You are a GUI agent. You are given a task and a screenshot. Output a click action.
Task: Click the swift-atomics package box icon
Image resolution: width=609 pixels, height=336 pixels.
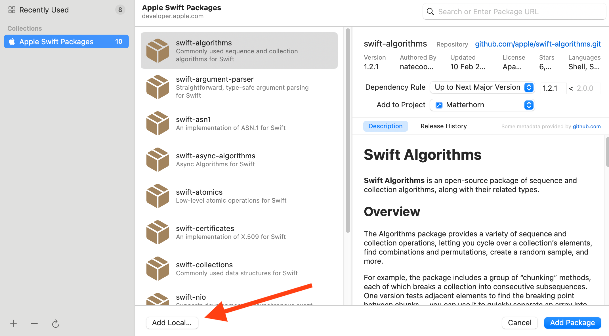(x=157, y=196)
